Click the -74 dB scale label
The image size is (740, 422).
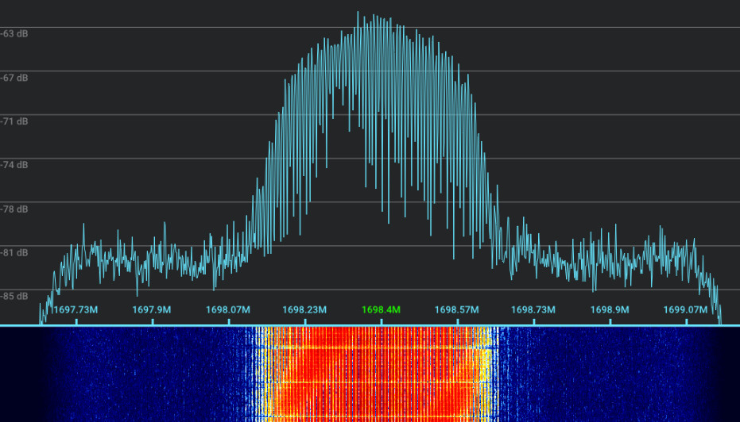tap(14, 165)
